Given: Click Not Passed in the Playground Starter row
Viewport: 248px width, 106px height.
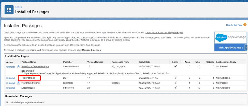Looking at the screenshot, I should [x=222, y=83].
